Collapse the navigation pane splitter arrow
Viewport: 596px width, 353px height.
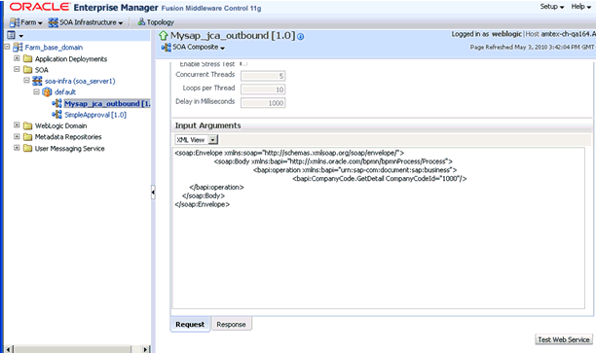pos(153,193)
